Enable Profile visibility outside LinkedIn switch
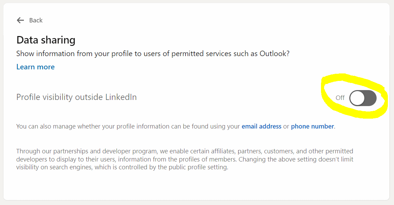The width and height of the screenshot is (394, 205). [363, 98]
